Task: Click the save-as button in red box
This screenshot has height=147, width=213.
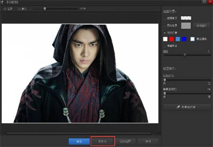Action: point(103,141)
